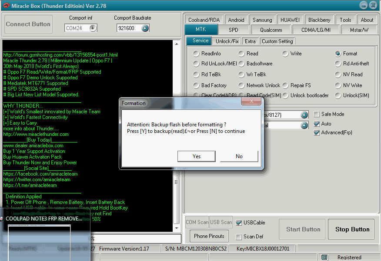Click the Firmware Version:1.17 status entry
Image resolution: width=381 pixels, height=261 pixels.
124,249
